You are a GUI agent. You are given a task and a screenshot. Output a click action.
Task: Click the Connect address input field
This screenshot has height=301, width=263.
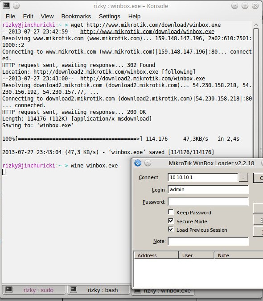pos(203,177)
